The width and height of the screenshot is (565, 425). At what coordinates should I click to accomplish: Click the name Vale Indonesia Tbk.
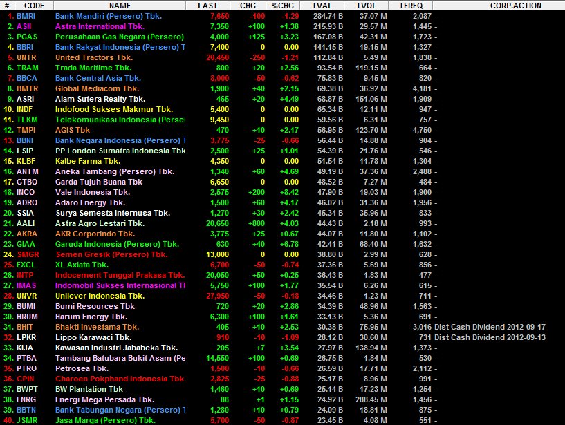point(93,192)
